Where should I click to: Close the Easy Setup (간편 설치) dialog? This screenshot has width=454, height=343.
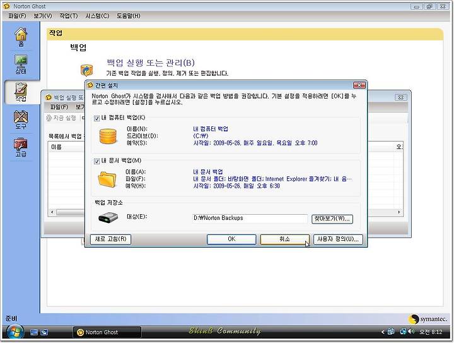[359, 85]
